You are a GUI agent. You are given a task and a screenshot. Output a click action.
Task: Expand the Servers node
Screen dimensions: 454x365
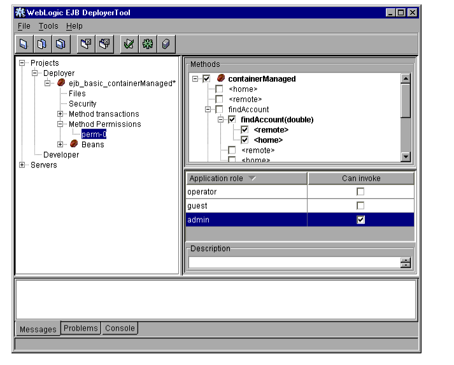(22, 165)
